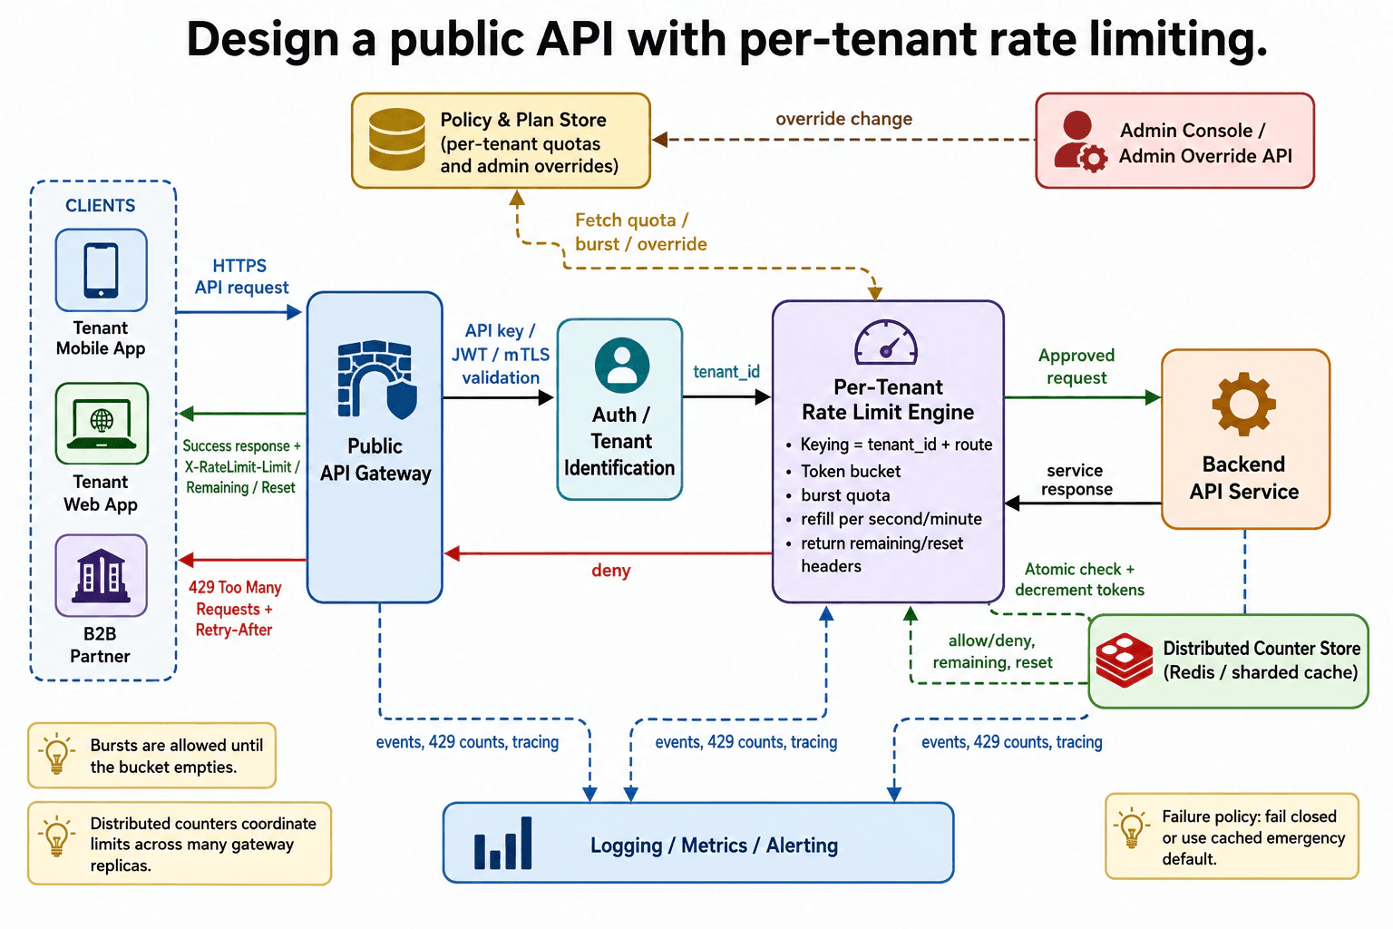Click the diagram title 'Design a public API'

[x=726, y=40]
